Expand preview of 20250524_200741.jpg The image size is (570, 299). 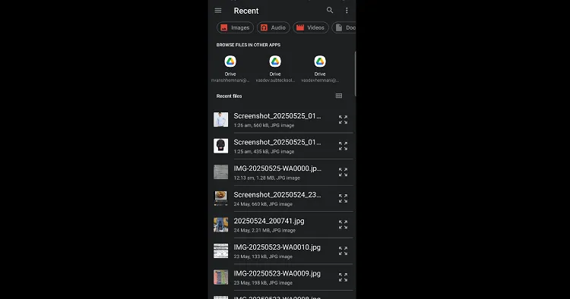[x=344, y=225]
